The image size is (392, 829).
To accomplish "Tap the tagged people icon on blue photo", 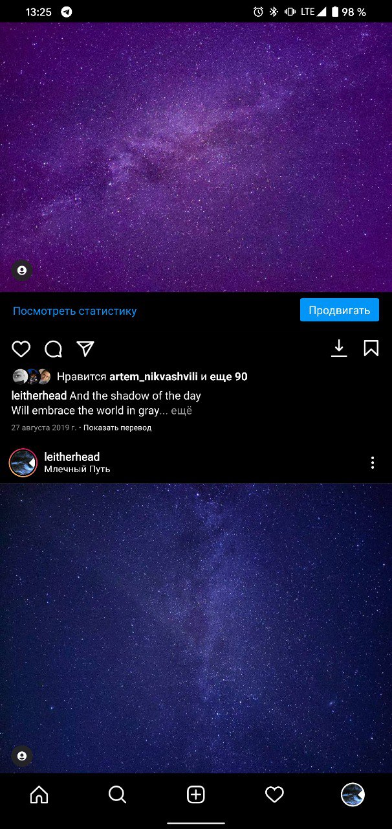I will 22,756.
